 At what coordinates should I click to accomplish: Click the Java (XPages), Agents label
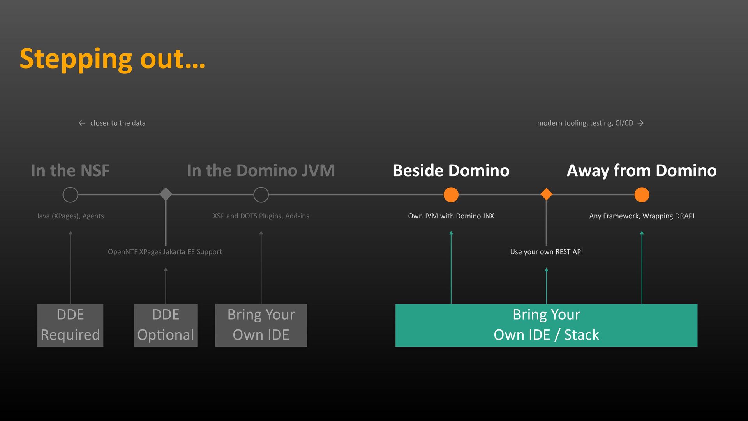tap(70, 216)
